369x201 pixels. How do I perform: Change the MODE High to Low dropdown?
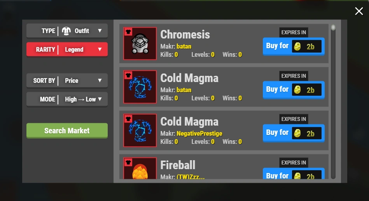[67, 99]
